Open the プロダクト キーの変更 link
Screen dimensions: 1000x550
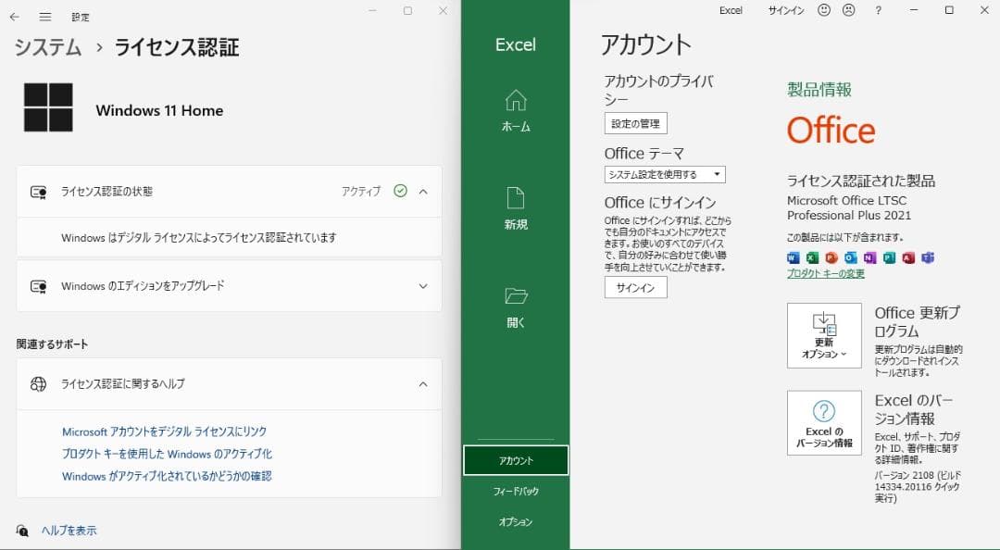[825, 273]
